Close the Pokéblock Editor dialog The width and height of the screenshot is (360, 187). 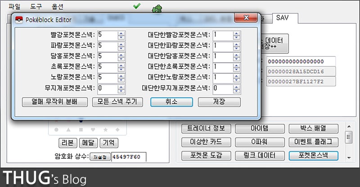246,18
